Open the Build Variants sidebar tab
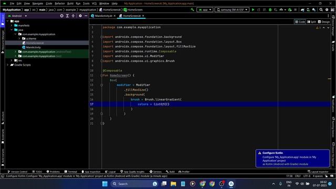 point(3,157)
